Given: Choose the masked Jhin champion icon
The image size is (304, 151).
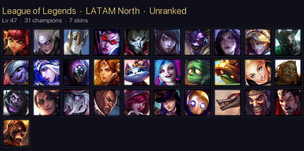Looking at the screenshot, I should [x=137, y=42].
